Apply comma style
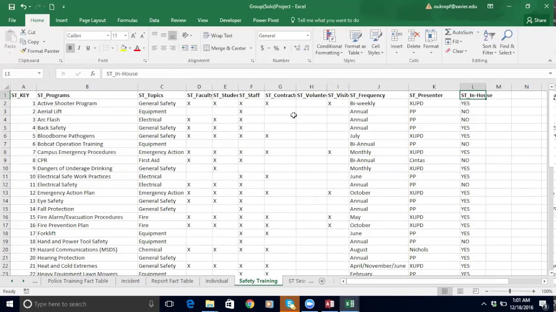The image size is (556, 312). pyautogui.click(x=285, y=48)
